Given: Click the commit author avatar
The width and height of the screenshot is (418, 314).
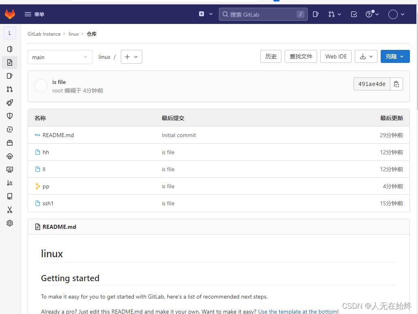Looking at the screenshot, I should tap(41, 86).
